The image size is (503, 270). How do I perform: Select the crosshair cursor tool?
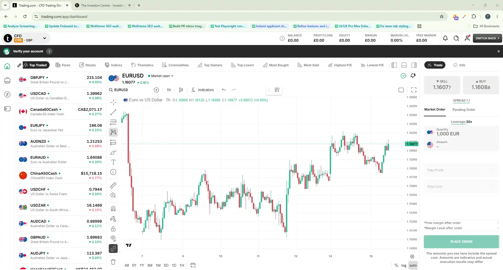click(x=113, y=102)
